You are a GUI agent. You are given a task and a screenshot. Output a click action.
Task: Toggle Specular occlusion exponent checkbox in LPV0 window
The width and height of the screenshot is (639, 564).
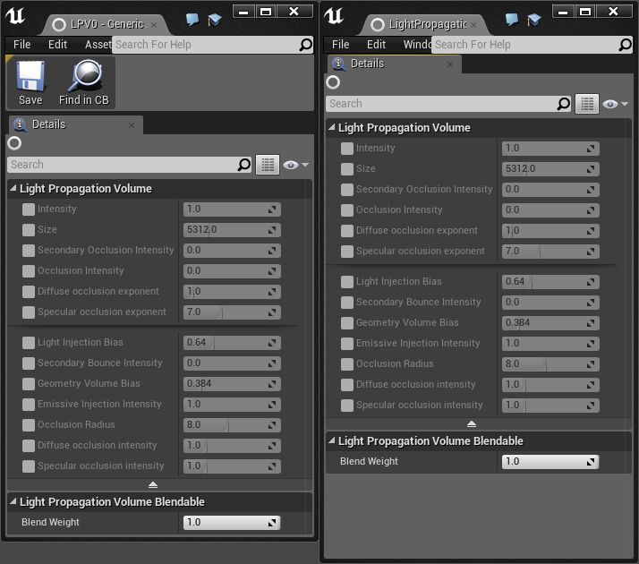click(29, 312)
